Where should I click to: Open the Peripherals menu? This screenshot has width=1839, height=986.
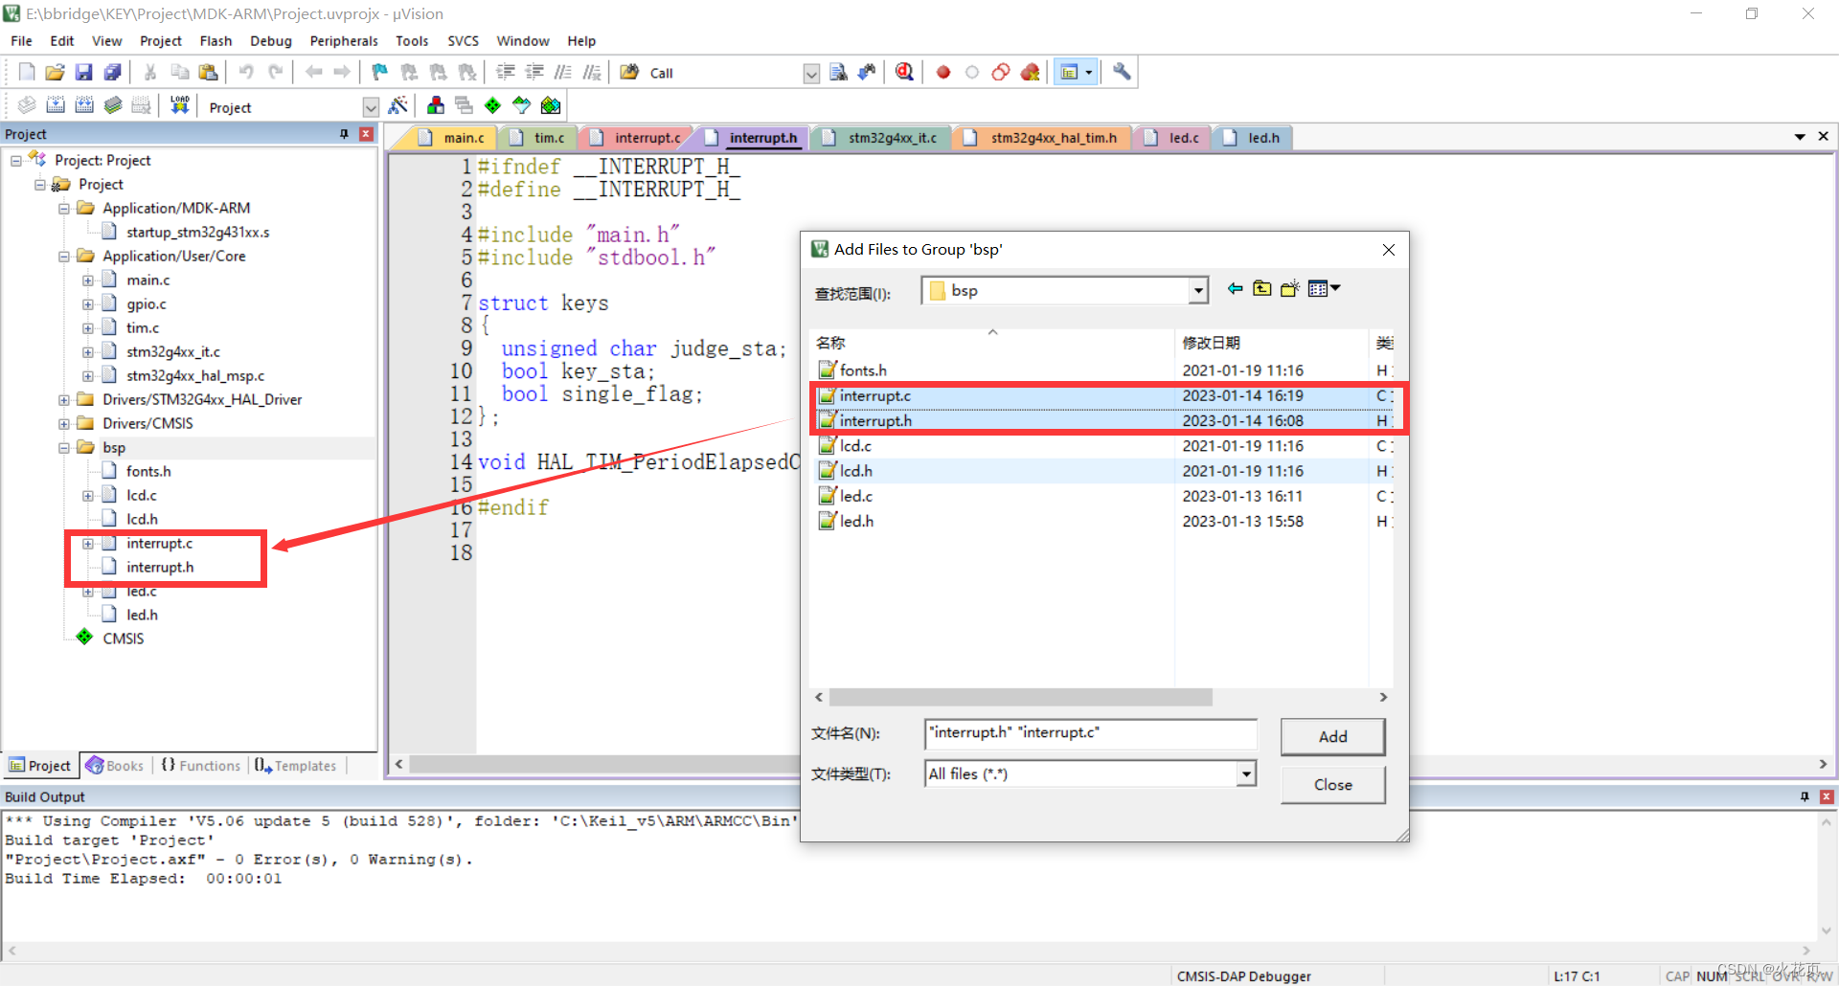(x=343, y=40)
